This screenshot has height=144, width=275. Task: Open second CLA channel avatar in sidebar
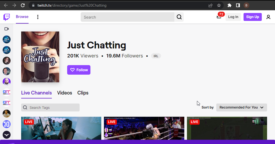click(7, 50)
